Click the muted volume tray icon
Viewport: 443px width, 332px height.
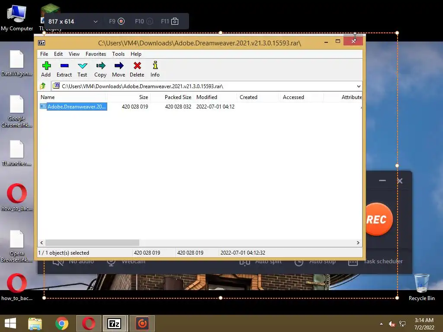(392, 324)
